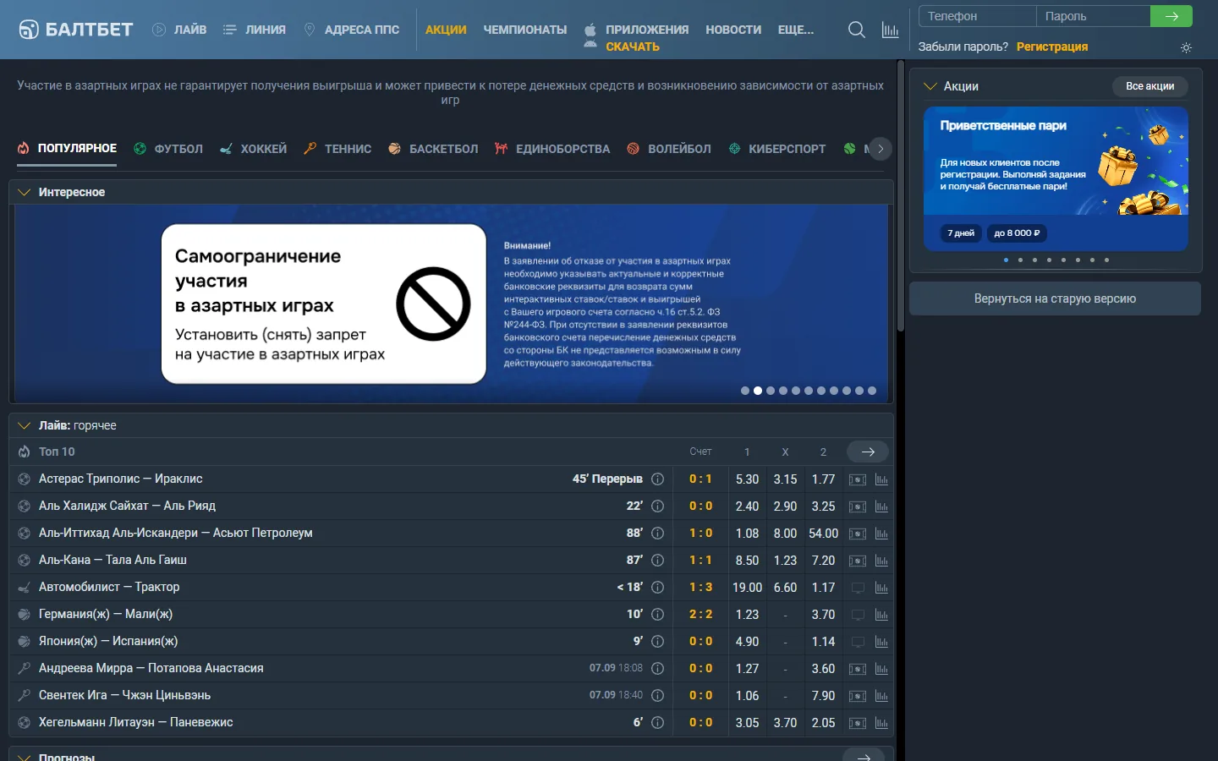Open info icon for Автомобилист – Трактор
This screenshot has height=761, width=1218.
coord(657,588)
